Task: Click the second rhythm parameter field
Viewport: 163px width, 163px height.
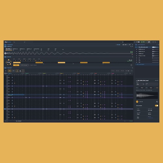Action: (20, 60)
